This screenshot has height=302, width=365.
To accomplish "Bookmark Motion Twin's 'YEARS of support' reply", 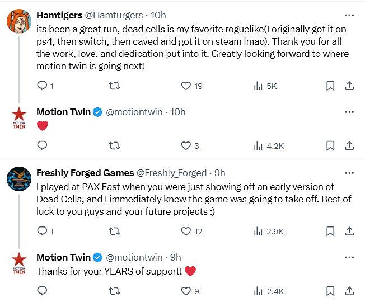I will pos(330,291).
